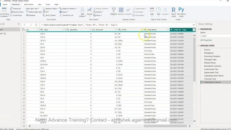Select row number 6 in the grid
The image size is (231, 130).
tap(24, 51)
